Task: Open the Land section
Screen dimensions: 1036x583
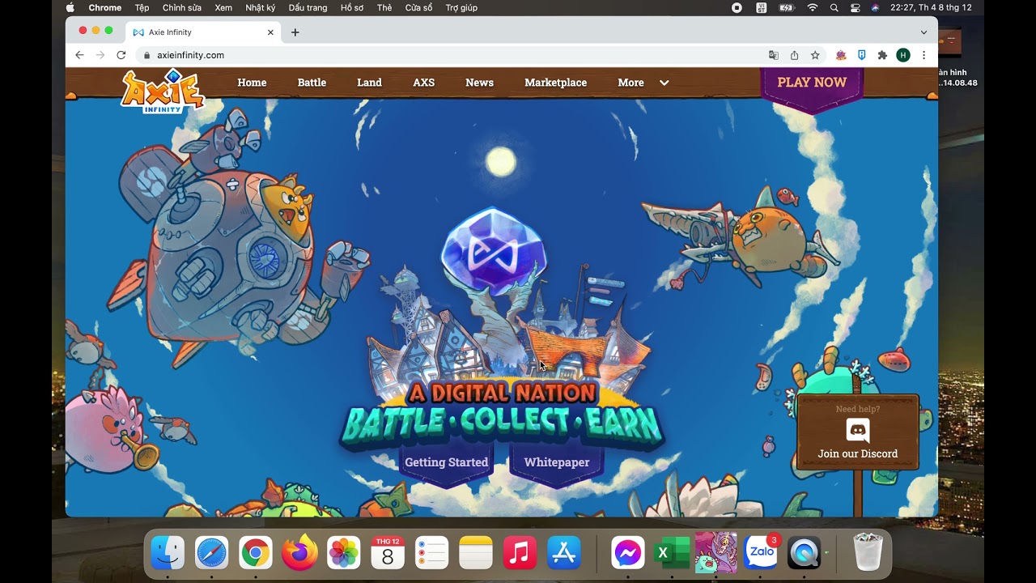Action: tap(369, 83)
